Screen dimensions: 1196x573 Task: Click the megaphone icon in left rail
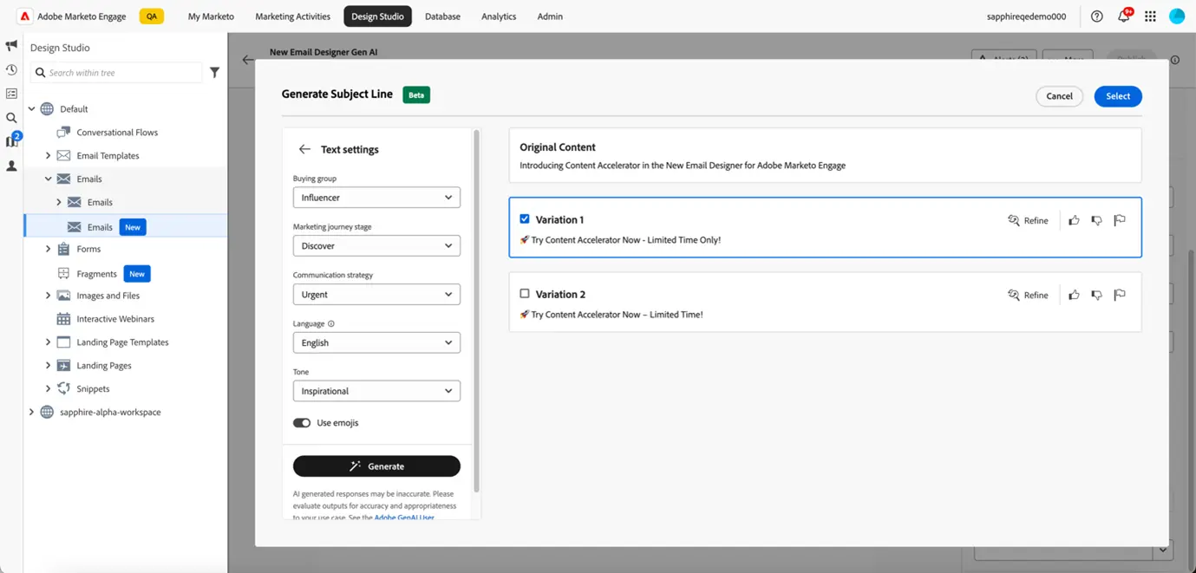point(11,45)
